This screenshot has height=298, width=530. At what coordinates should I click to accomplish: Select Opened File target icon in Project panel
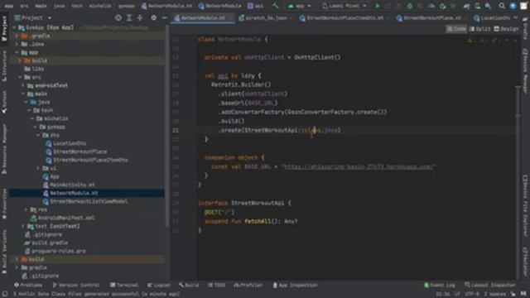[118, 17]
